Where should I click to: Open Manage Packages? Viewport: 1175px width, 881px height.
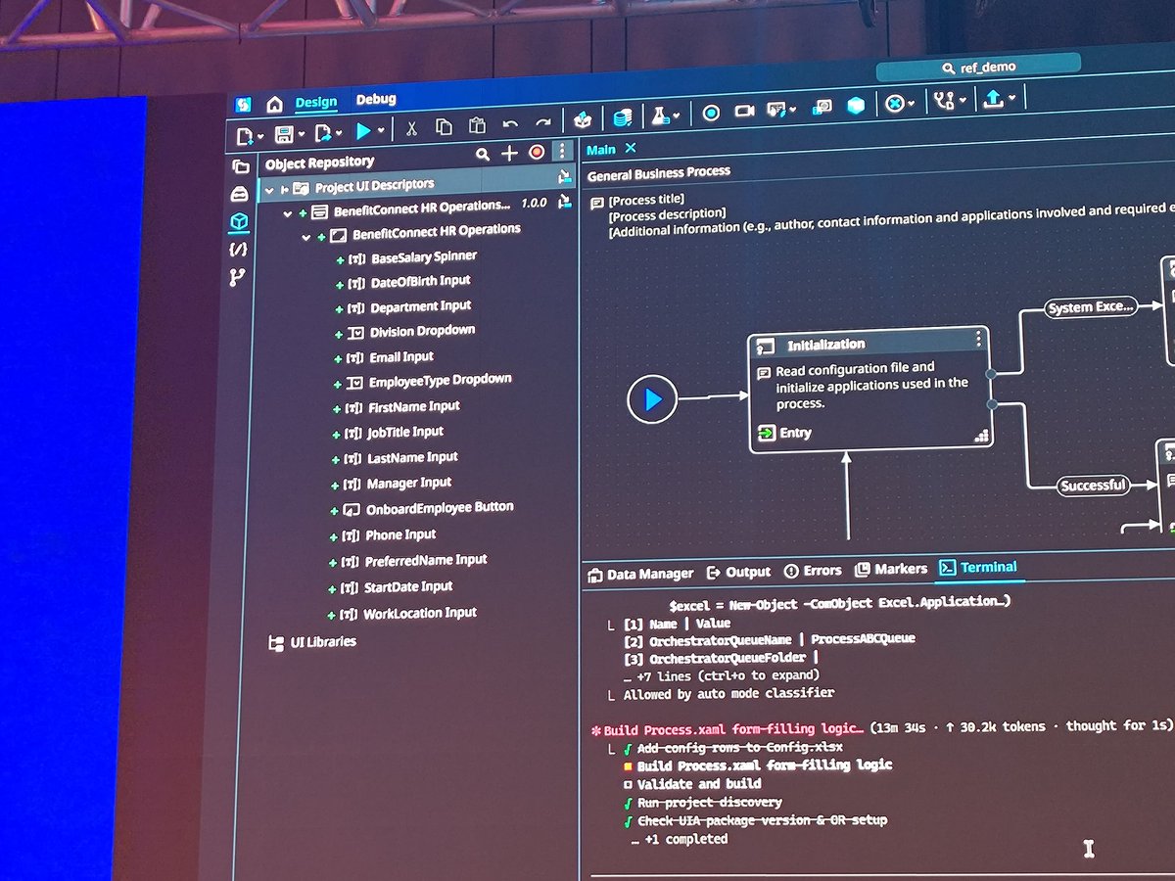click(x=584, y=120)
